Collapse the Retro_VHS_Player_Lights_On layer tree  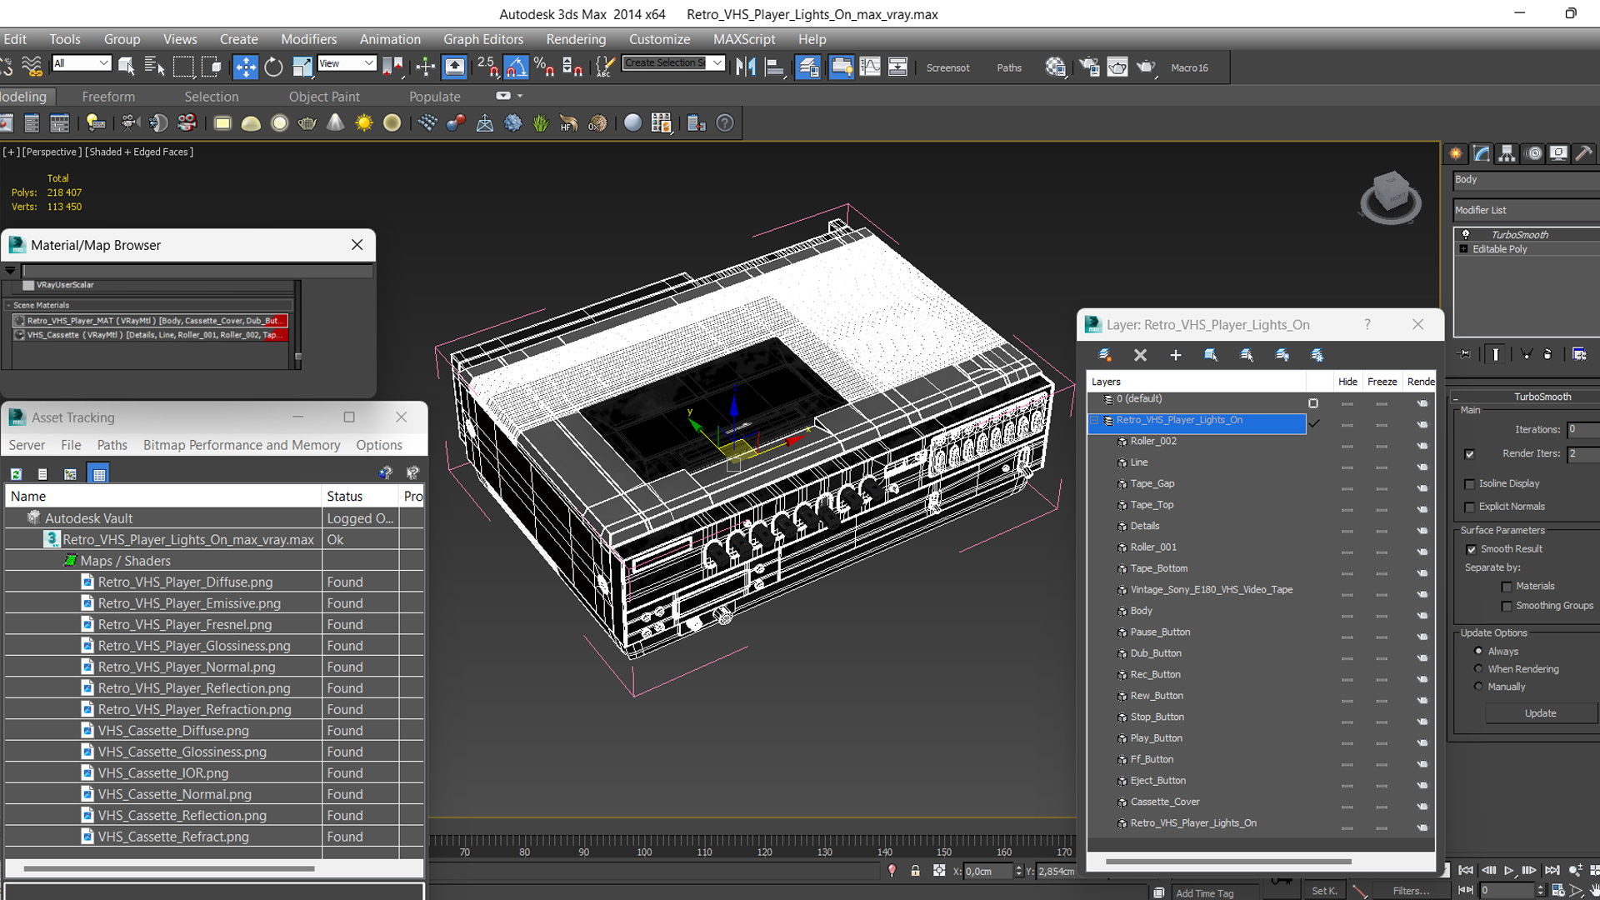pyautogui.click(x=1095, y=421)
